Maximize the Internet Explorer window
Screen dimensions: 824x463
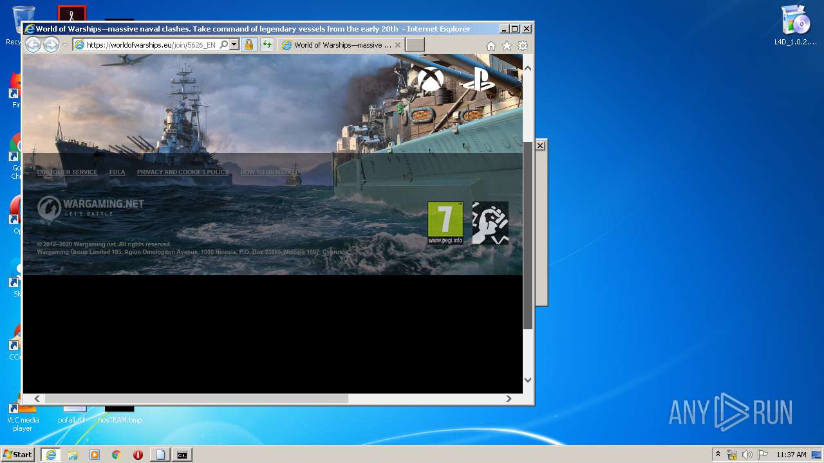(514, 29)
